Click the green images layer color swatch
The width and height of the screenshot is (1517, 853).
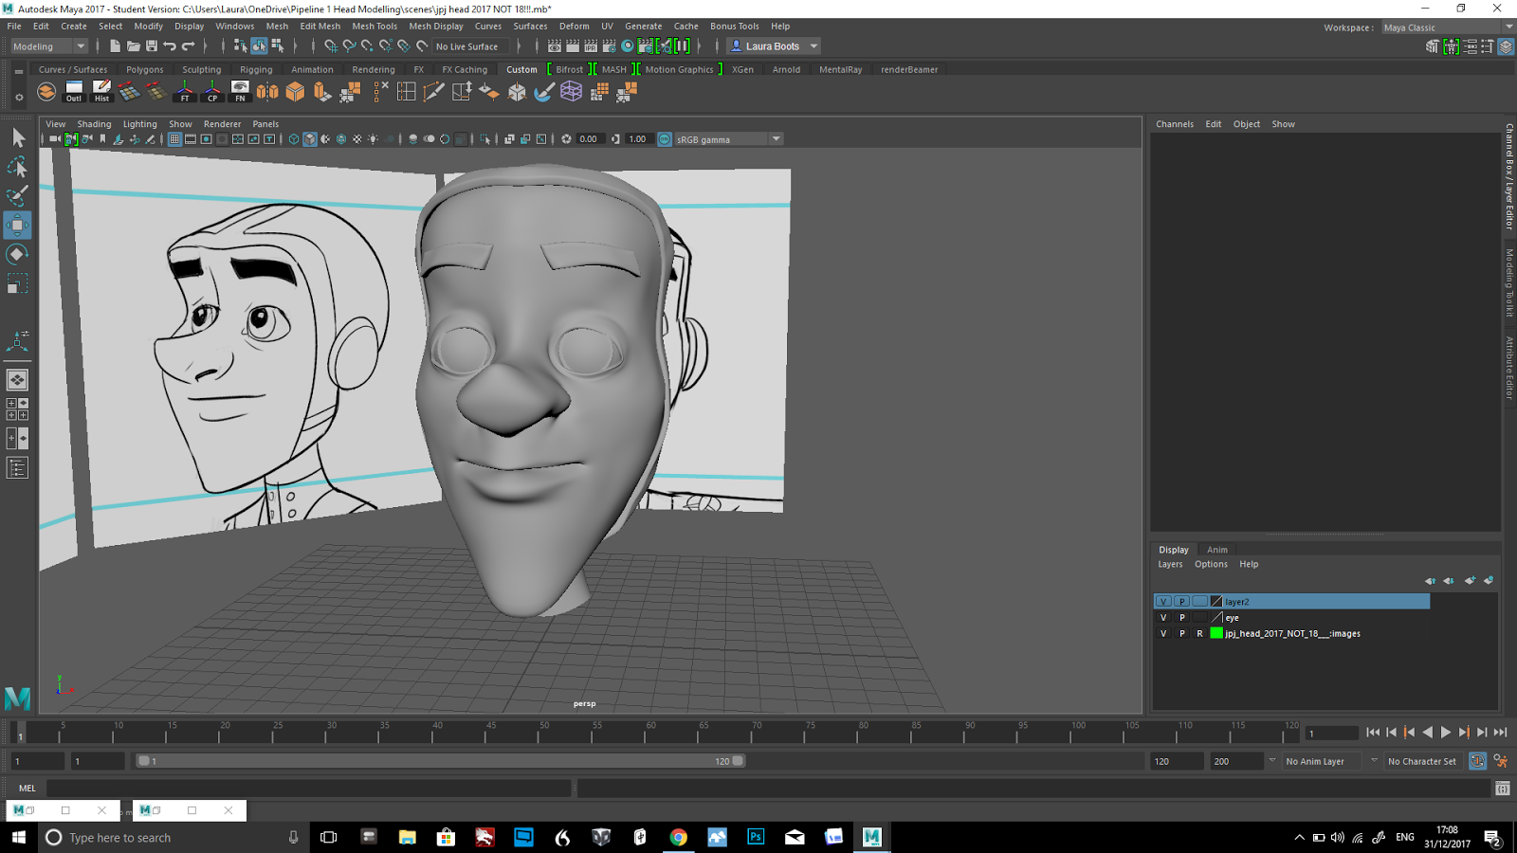[x=1216, y=634]
